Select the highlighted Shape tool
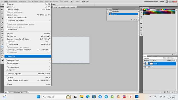The height and width of the screenshot is (100, 178). pyautogui.click(x=2, y=47)
